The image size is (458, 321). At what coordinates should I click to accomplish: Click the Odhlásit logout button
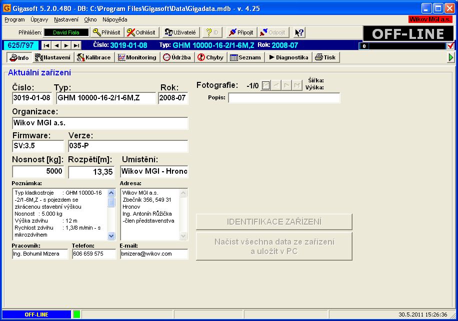[141, 32]
